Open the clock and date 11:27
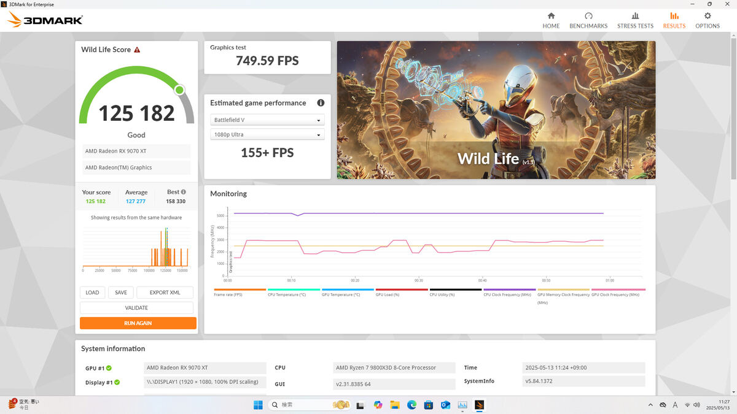737x414 pixels. tap(719, 405)
